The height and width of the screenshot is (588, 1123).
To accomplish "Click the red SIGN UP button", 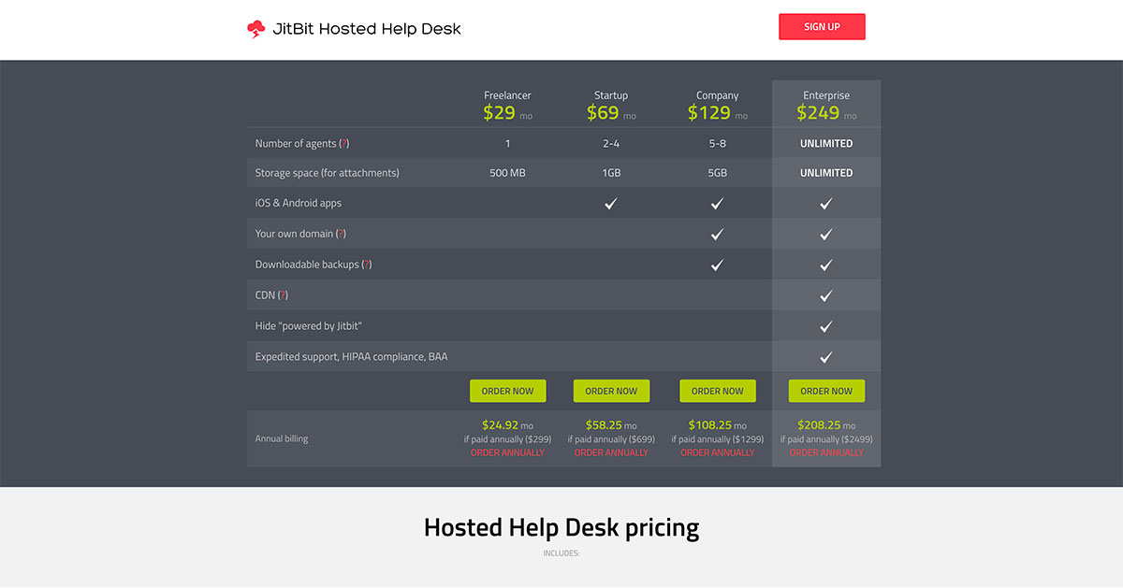I will (x=822, y=27).
